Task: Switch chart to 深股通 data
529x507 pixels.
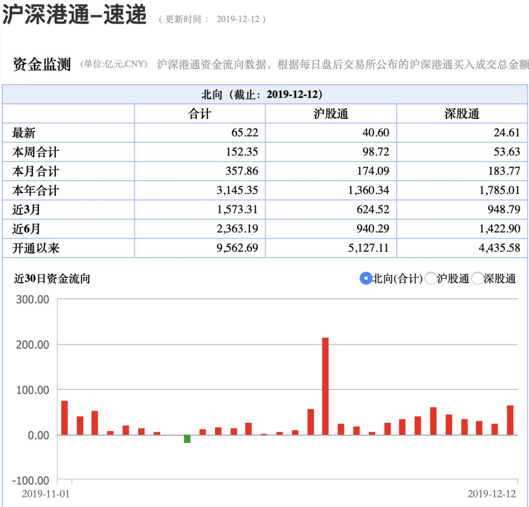Action: [x=478, y=278]
